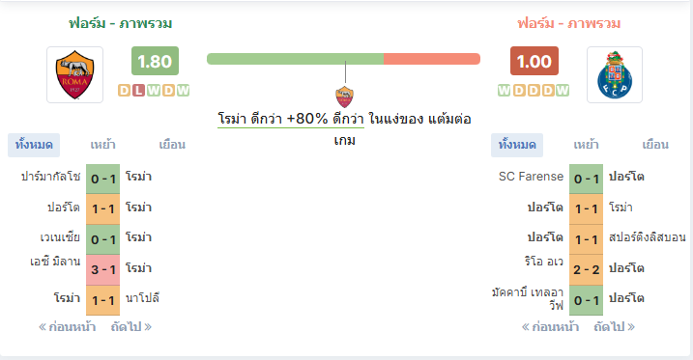Open Rio Ave 2-2 Porto score
Screen dimensions: 693x360
click(586, 269)
